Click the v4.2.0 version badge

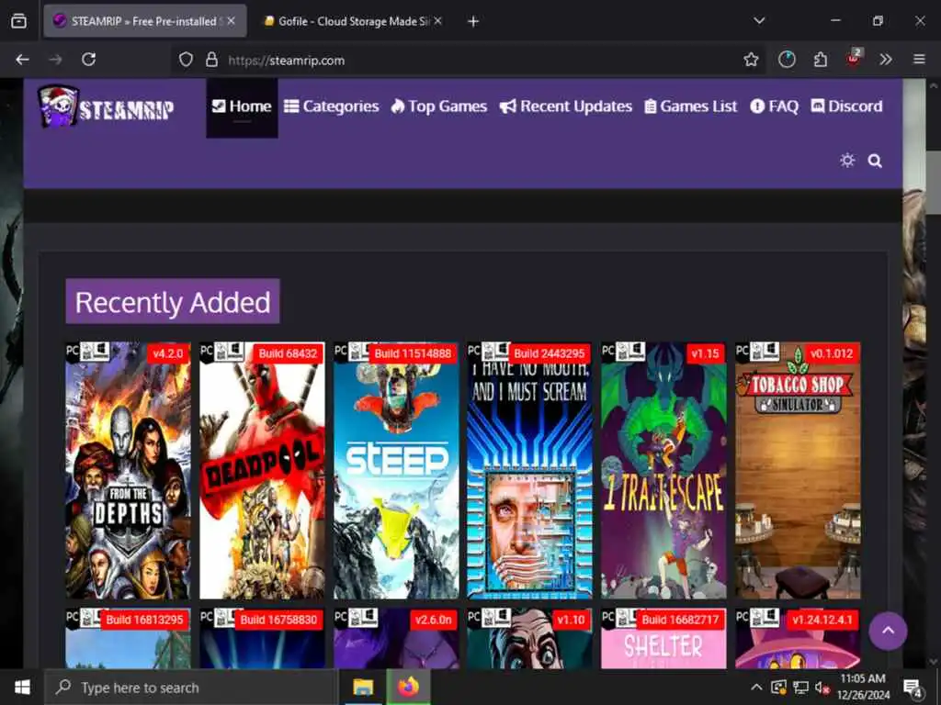click(x=168, y=353)
